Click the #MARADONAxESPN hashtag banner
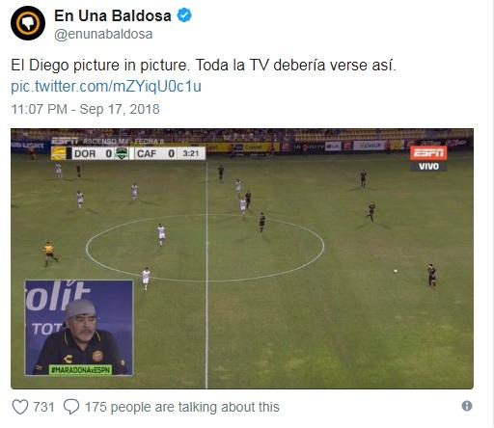This screenshot has height=428, width=494. (x=80, y=370)
